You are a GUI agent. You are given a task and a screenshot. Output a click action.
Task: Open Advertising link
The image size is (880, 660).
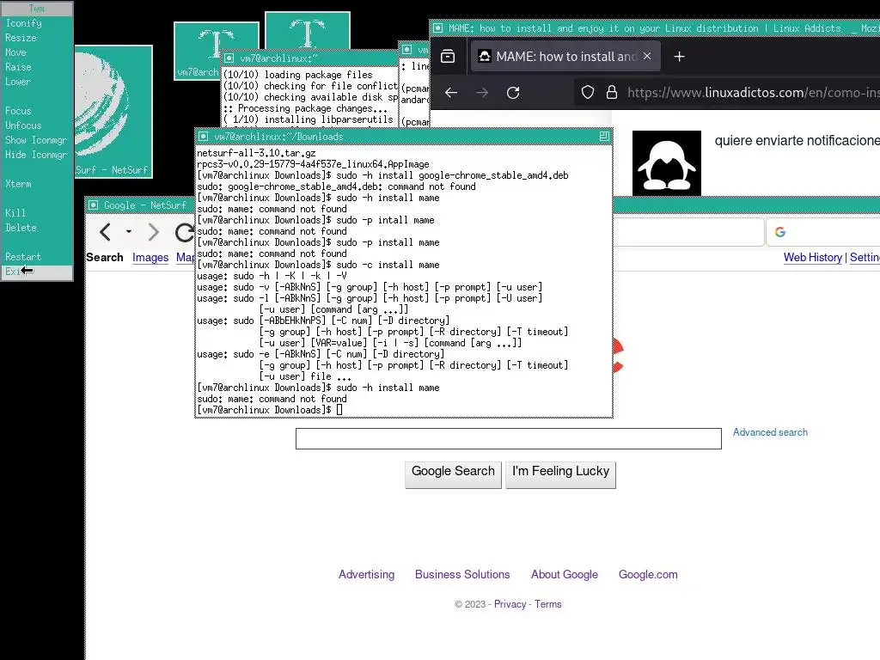366,574
